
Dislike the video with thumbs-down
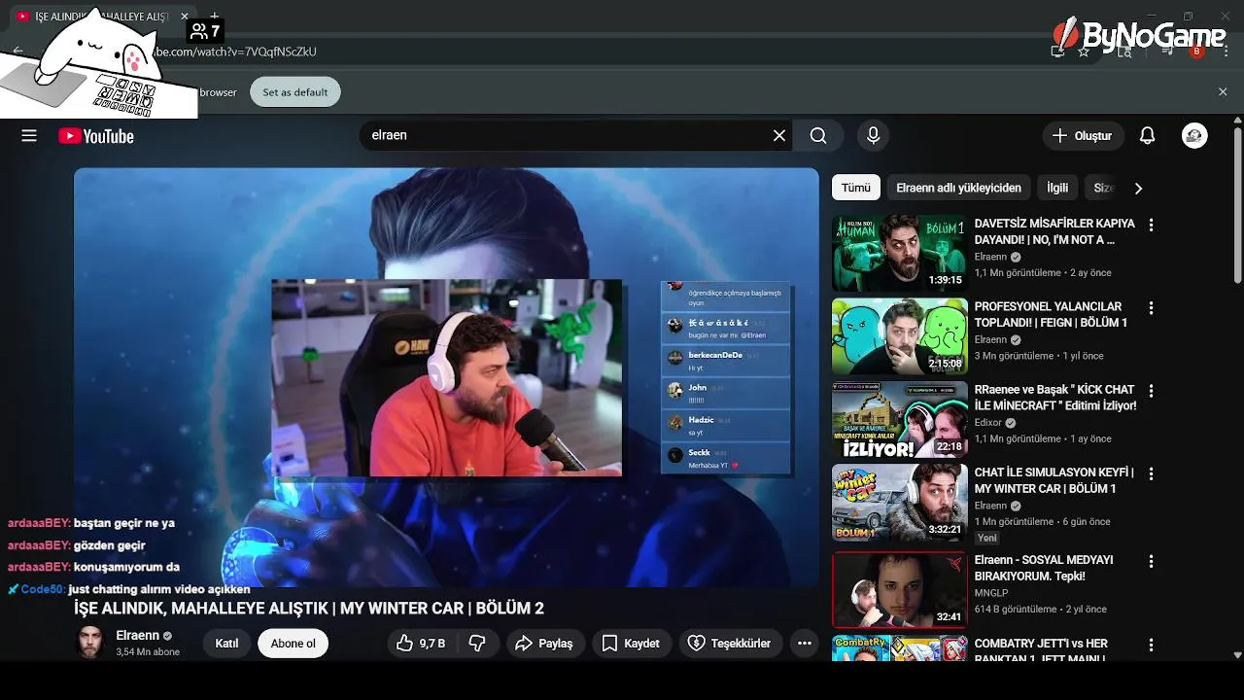(x=477, y=644)
